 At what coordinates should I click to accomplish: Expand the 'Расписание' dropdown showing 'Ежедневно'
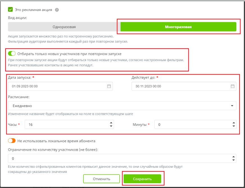tap(122, 106)
